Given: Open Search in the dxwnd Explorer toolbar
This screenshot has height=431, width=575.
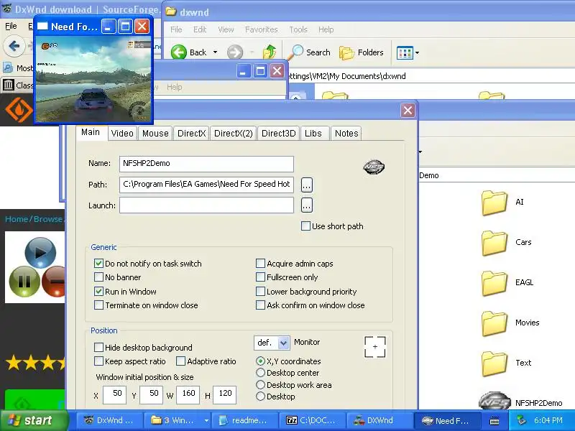Looking at the screenshot, I should (309, 52).
